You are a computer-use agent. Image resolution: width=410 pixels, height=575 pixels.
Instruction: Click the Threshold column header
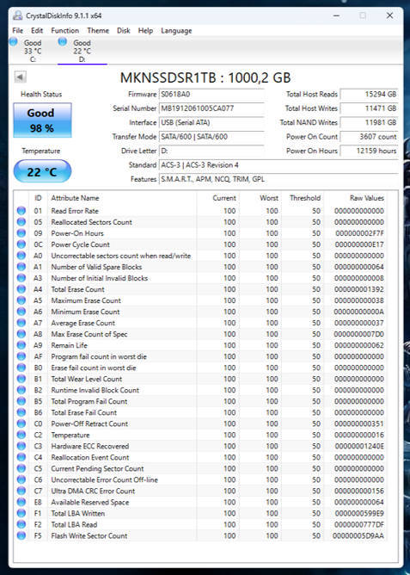(x=303, y=198)
